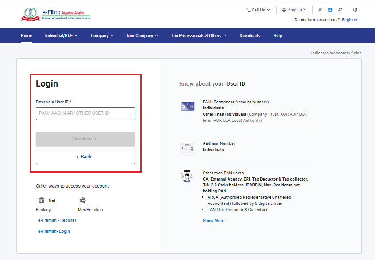375x260 pixels.
Task: Reset to default font size A icon
Action: coord(330,10)
